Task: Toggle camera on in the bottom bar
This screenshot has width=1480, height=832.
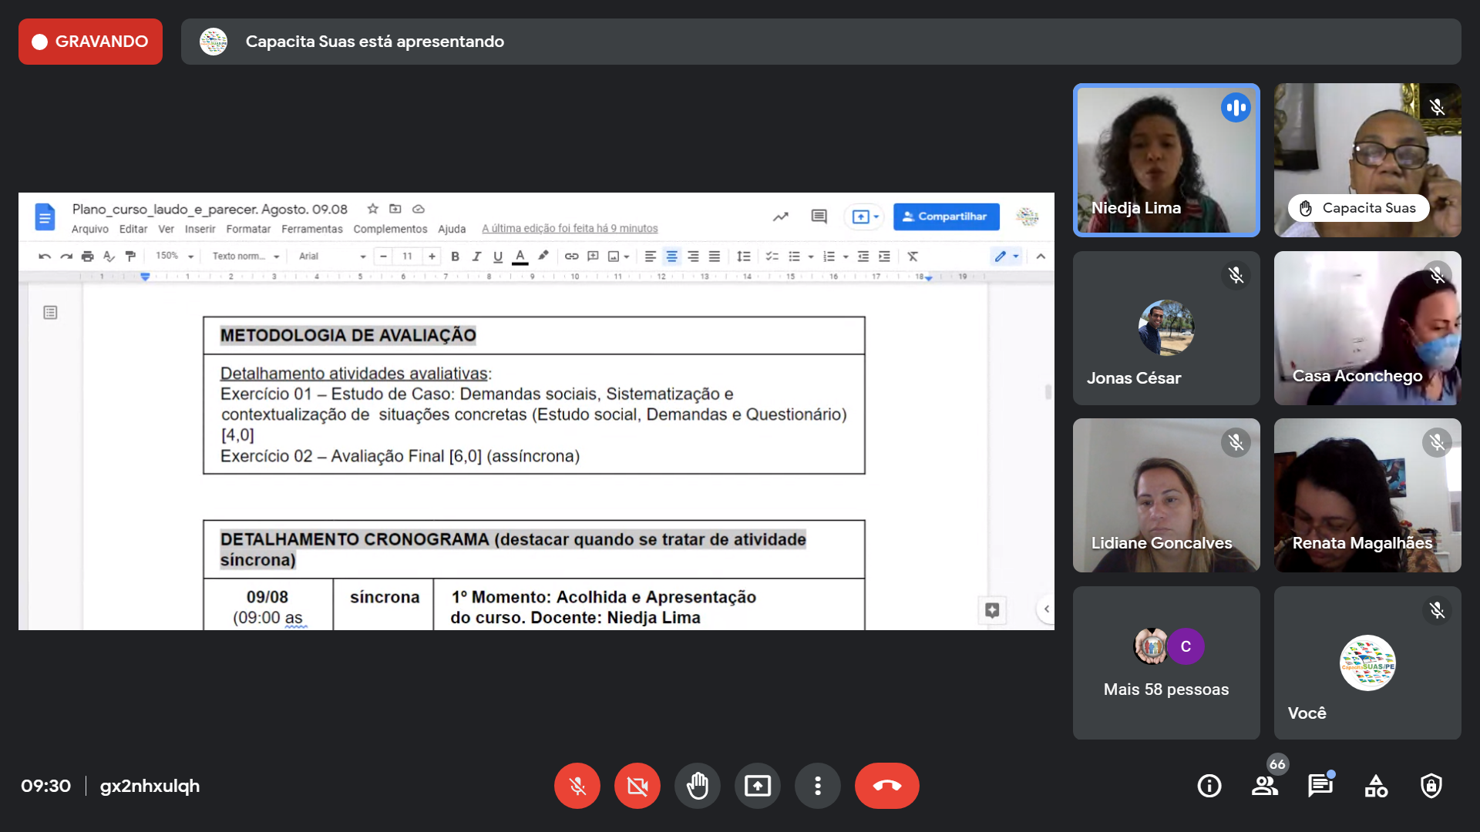Action: point(637,786)
